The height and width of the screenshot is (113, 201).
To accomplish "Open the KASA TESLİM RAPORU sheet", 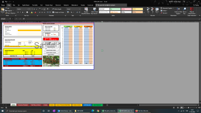I will [x=63, y=105].
